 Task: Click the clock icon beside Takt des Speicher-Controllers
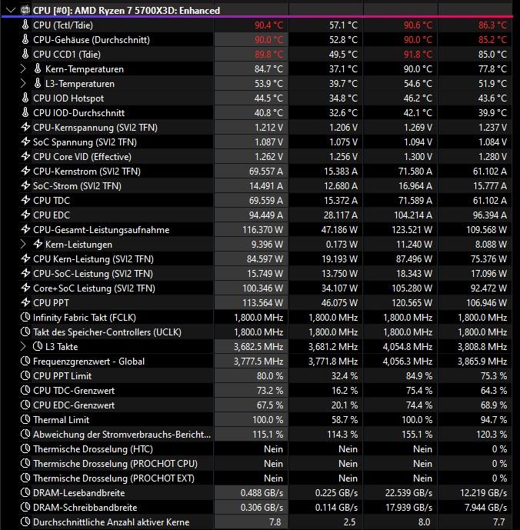coord(25,332)
